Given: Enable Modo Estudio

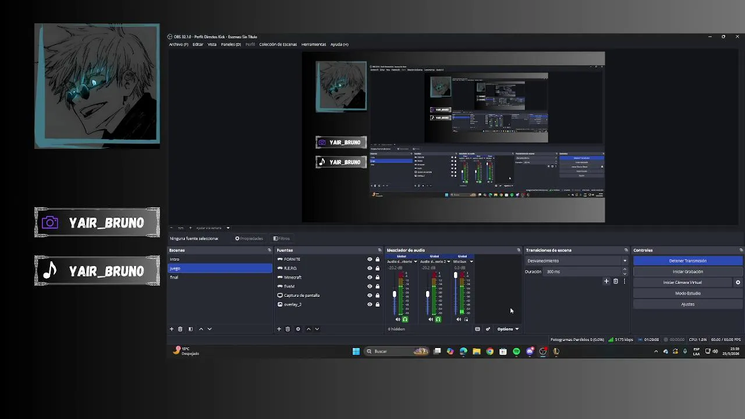Looking at the screenshot, I should pos(688,293).
